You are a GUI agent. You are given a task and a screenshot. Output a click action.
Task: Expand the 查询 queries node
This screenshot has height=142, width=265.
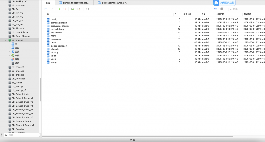(x=9, y=59)
